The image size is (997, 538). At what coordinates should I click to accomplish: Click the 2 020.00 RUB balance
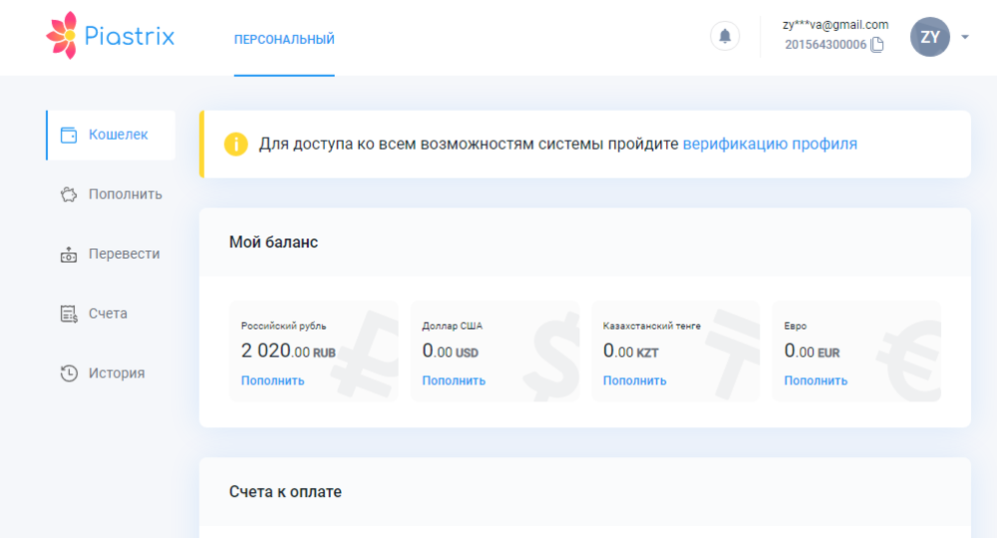[x=288, y=351]
